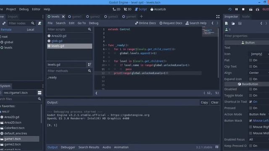Screen dimensions: 269x151
Task: Click the Filter properties field
Action: (246, 36)
